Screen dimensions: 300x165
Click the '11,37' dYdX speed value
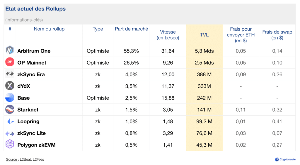[168, 86]
